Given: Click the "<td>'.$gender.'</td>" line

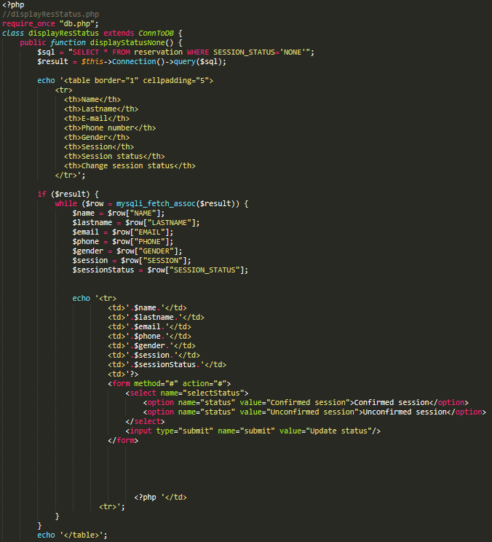Looking at the screenshot, I should [151, 345].
